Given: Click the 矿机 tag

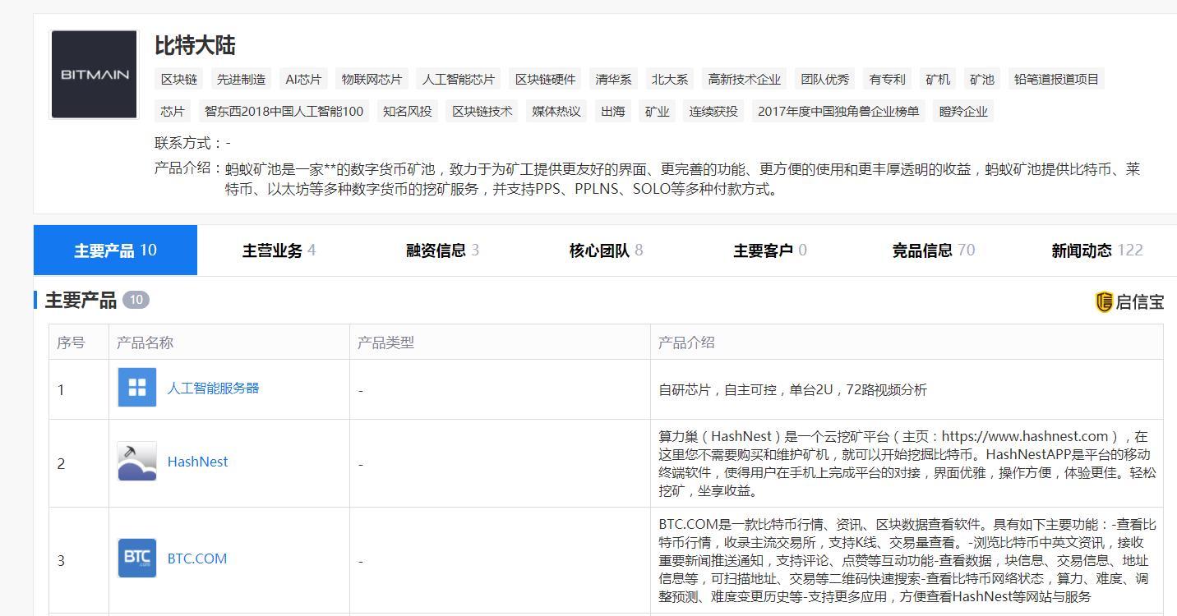Looking at the screenshot, I should tap(938, 79).
